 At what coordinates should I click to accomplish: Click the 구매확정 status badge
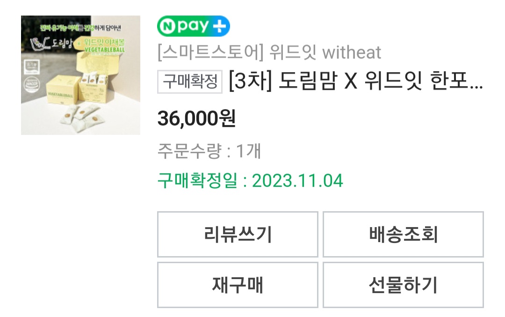pyautogui.click(x=190, y=81)
